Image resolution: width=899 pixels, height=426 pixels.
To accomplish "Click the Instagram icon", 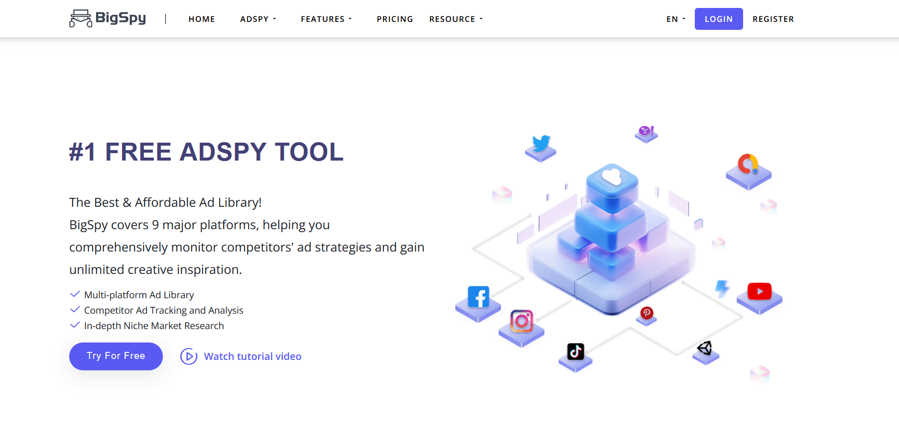I will (x=522, y=321).
